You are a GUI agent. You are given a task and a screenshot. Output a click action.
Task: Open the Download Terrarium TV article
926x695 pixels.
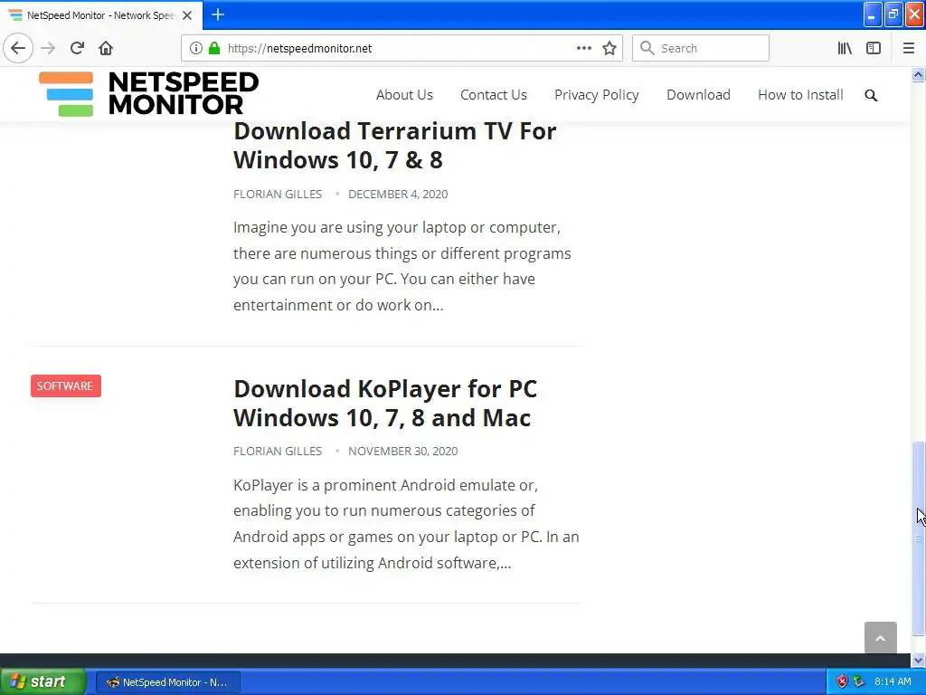394,146
